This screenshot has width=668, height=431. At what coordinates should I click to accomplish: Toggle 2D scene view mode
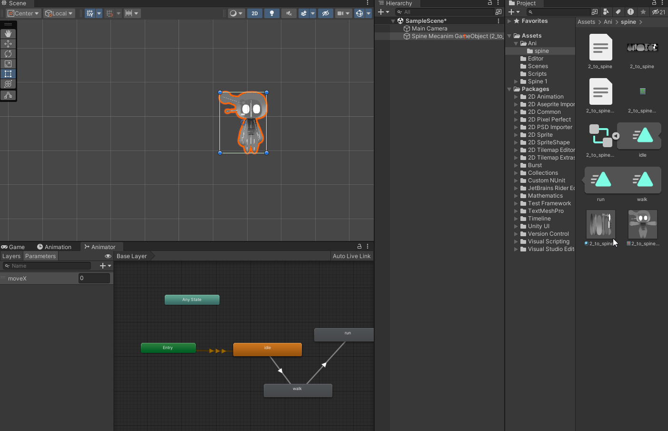pos(255,13)
